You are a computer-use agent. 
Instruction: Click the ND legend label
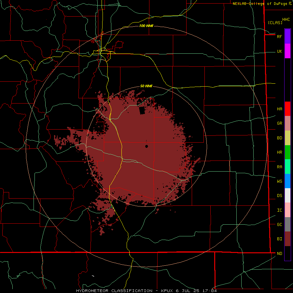(x=280, y=253)
